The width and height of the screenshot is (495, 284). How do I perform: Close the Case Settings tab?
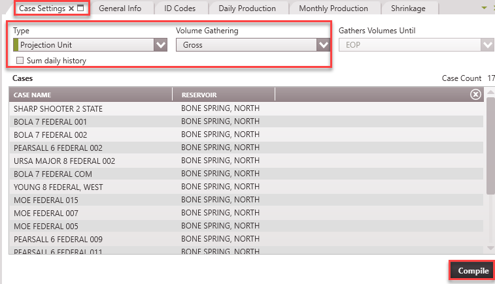coord(71,8)
